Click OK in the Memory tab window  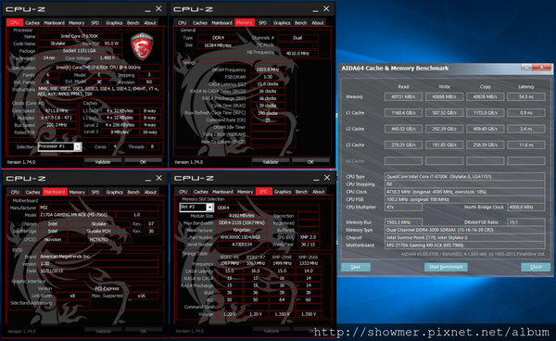[x=310, y=162]
